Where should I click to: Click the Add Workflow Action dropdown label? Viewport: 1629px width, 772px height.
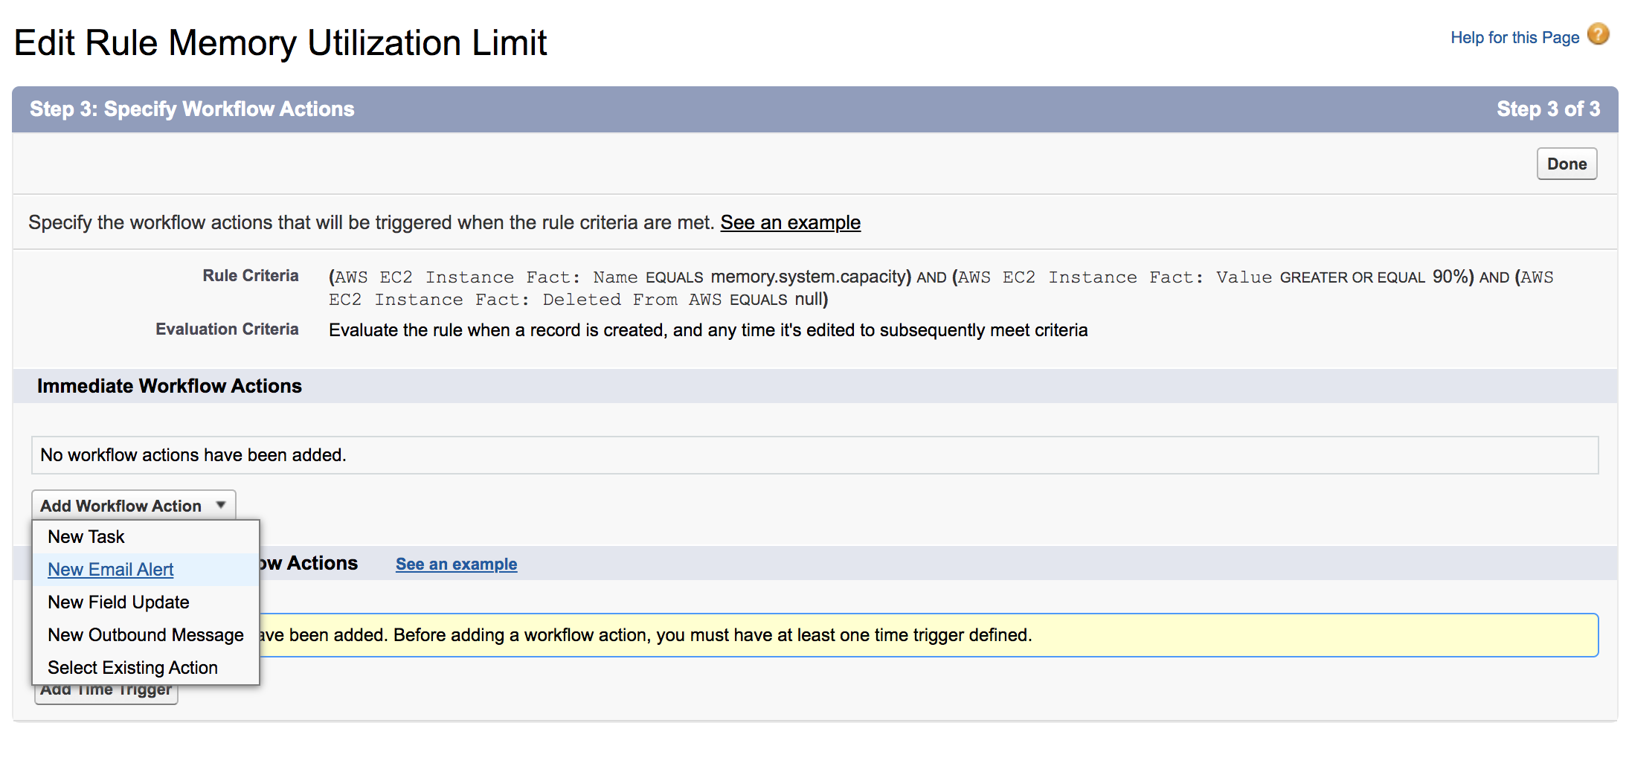tap(121, 506)
